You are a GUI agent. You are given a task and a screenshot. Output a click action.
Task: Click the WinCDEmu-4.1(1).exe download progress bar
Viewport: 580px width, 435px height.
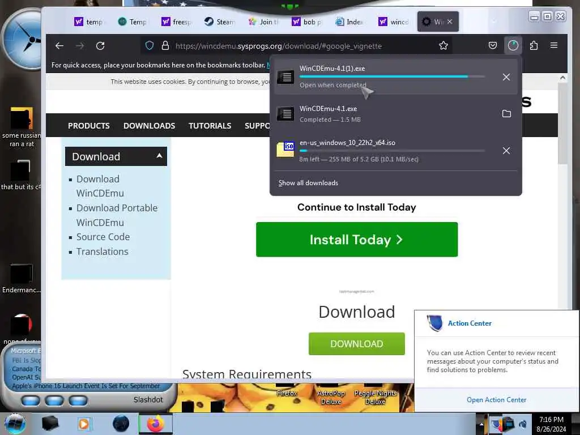[392, 76]
